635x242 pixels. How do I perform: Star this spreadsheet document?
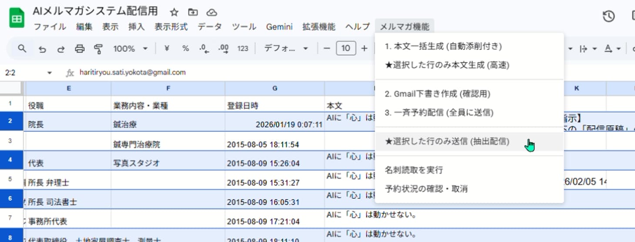coord(174,12)
